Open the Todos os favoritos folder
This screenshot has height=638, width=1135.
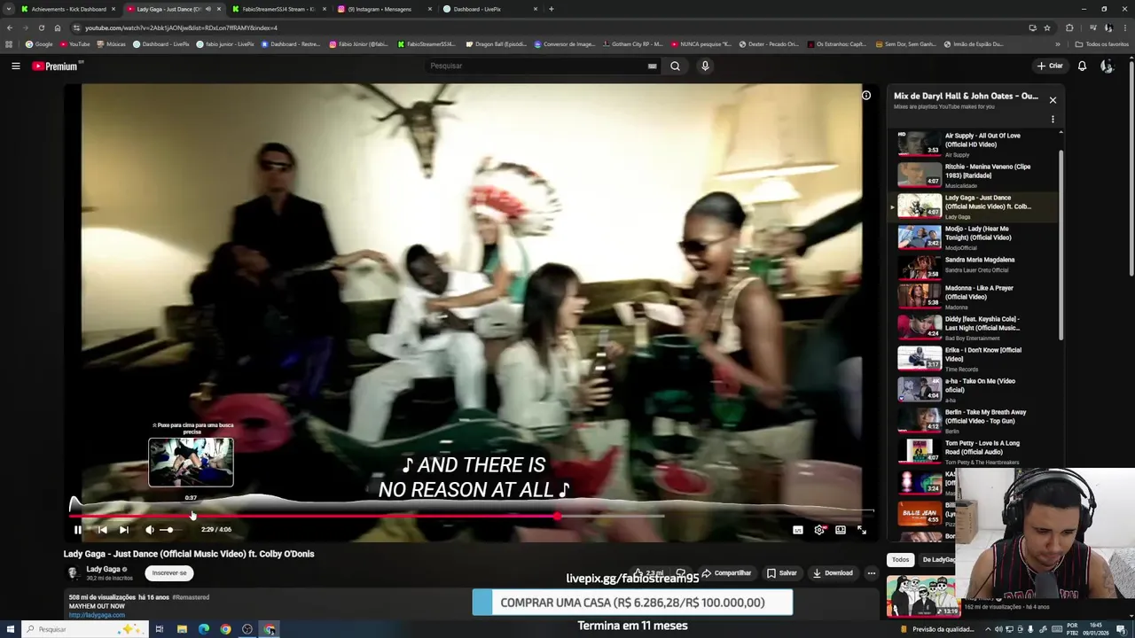[x=1102, y=43]
